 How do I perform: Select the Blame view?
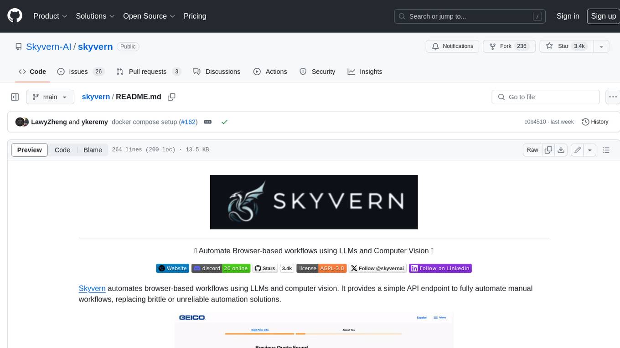click(93, 150)
